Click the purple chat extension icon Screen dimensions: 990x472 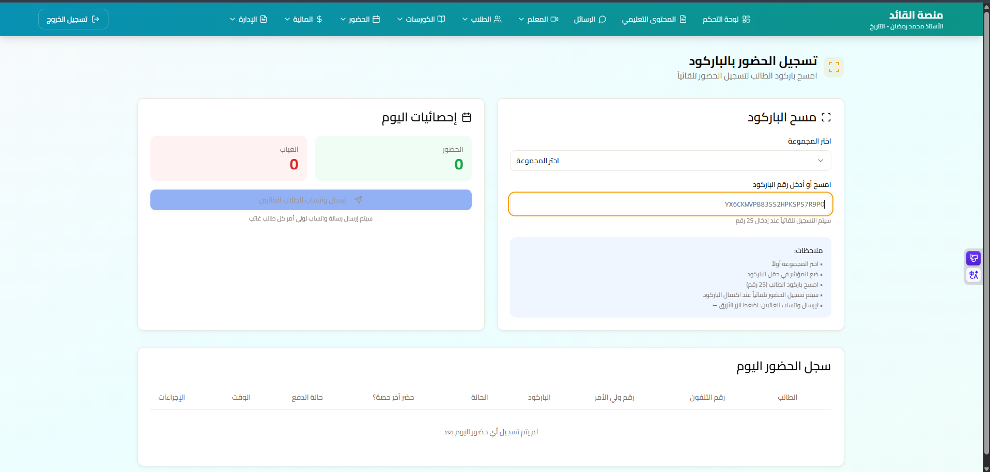coord(973,258)
